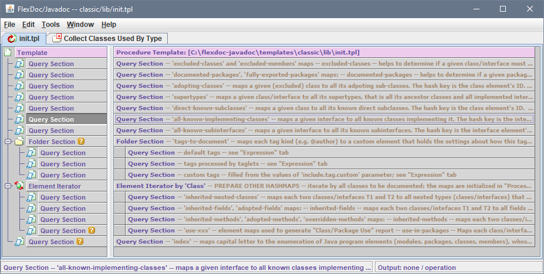Viewport: 544px width, 274px height.
Task: Click the help badge on Folder Section
Action: pos(82,142)
